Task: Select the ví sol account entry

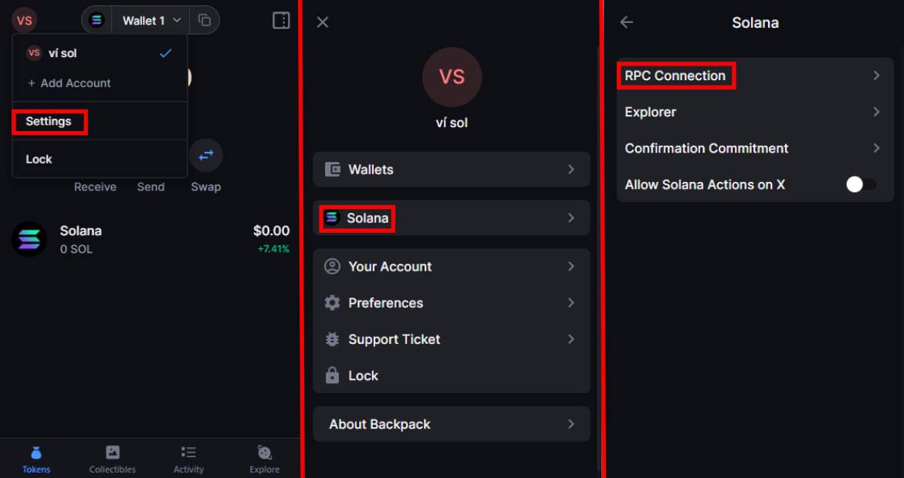Action: 100,53
